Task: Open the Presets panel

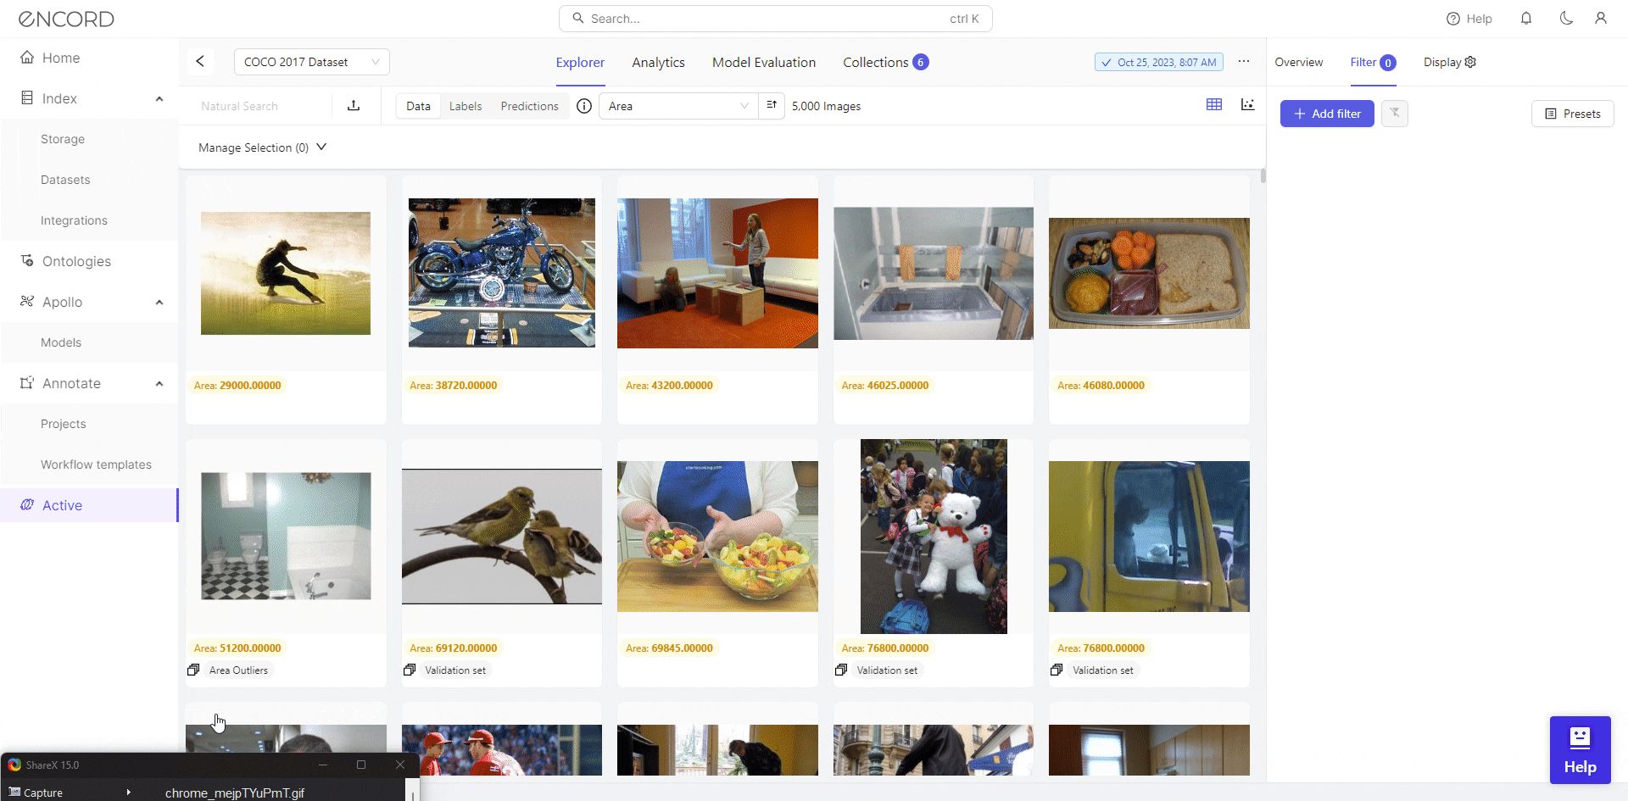Action: tap(1573, 113)
